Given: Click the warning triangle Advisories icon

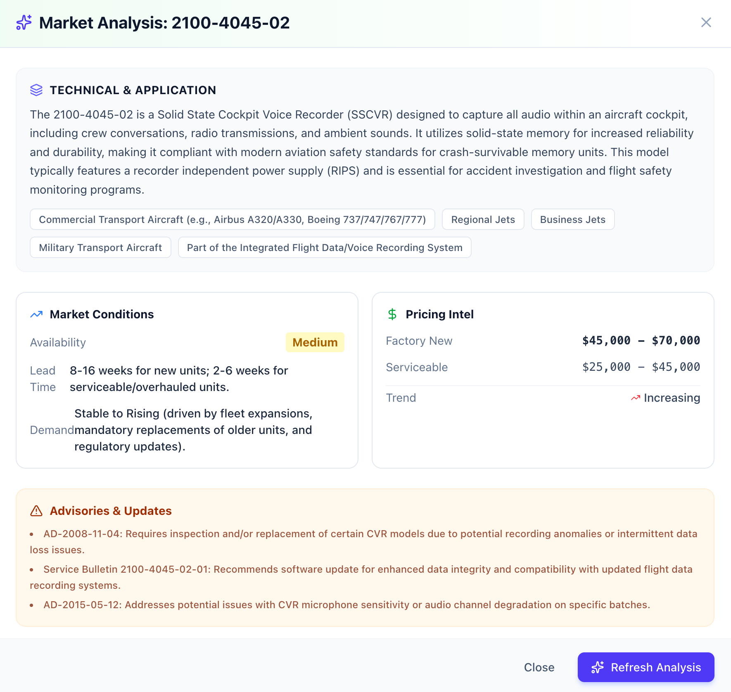Looking at the screenshot, I should [36, 511].
